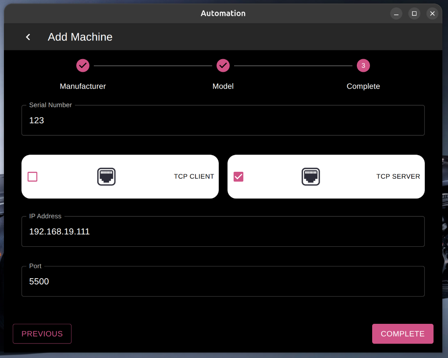Click the Add Machine page title

coord(80,37)
